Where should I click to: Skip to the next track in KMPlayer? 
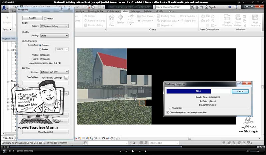click(139, 151)
